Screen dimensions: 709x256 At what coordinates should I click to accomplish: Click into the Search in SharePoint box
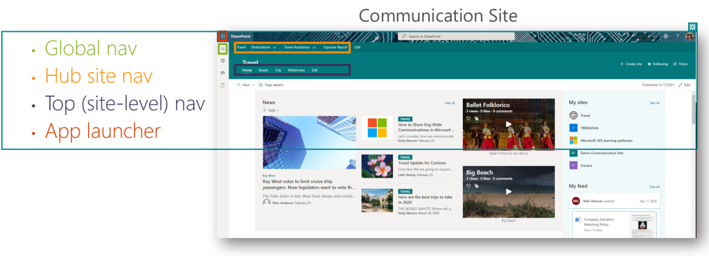pos(456,36)
